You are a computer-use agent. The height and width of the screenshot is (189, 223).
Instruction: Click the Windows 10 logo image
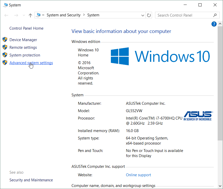point(160,56)
